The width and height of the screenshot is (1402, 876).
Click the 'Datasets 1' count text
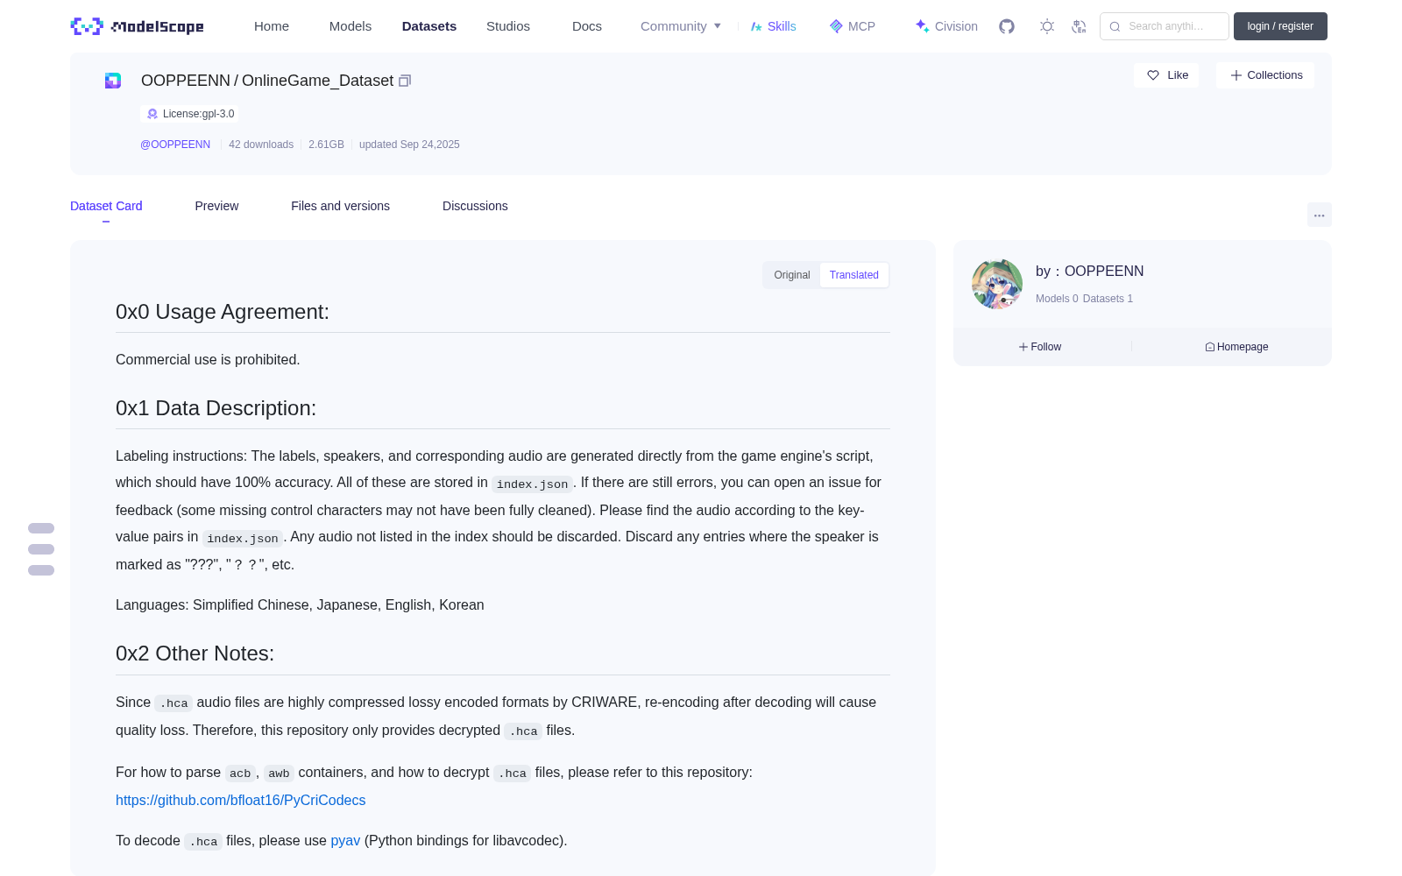(x=1108, y=299)
